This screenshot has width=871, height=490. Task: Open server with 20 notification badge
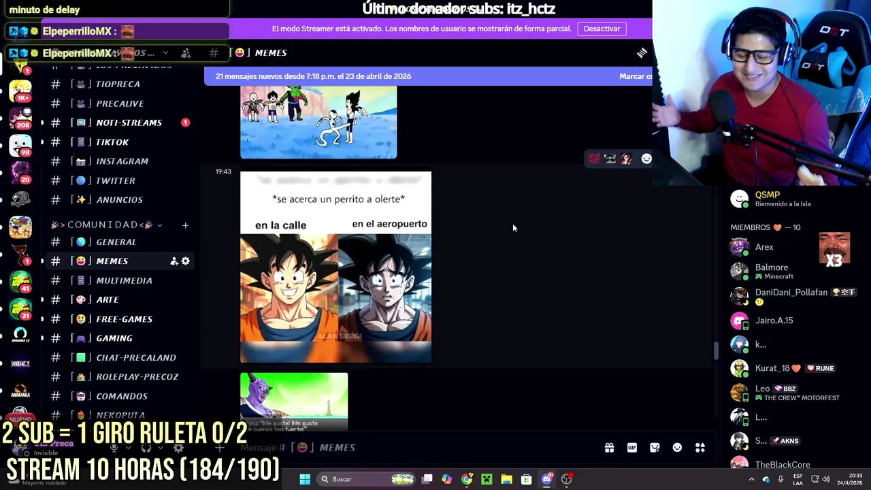tap(20, 172)
